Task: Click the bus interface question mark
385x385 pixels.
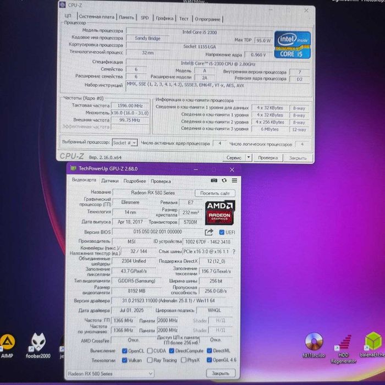Action: (234, 251)
